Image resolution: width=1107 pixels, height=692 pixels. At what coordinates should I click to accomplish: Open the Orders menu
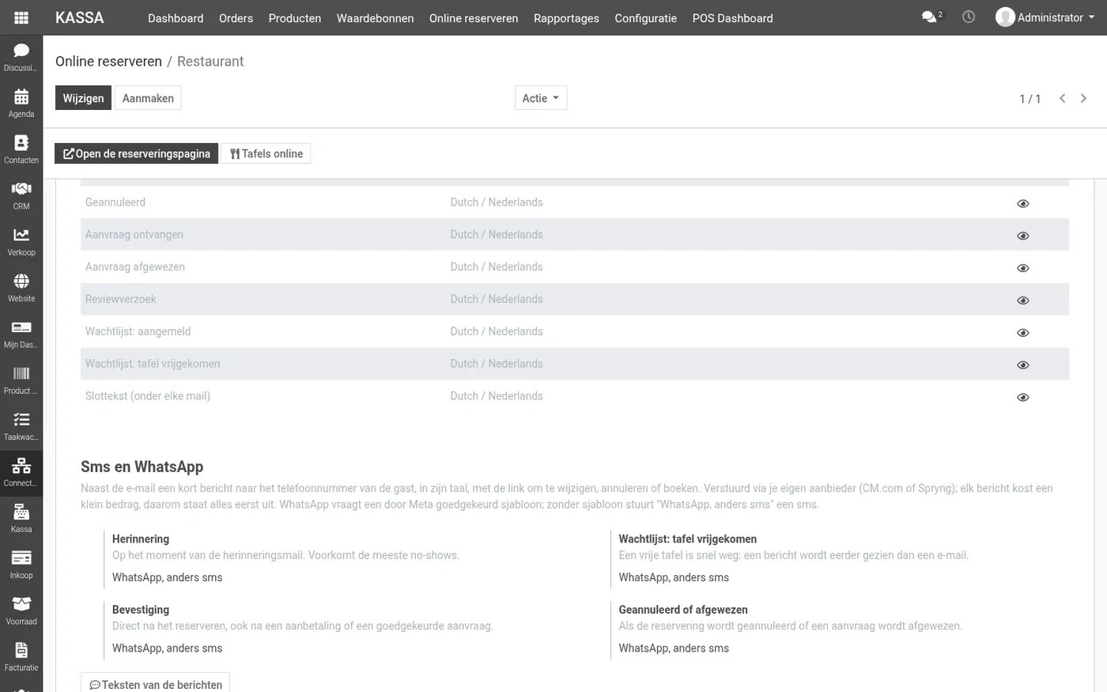coord(236,18)
